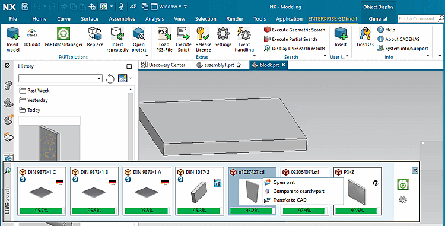
Task: Open the resource bar gear options
Action: 7,66
